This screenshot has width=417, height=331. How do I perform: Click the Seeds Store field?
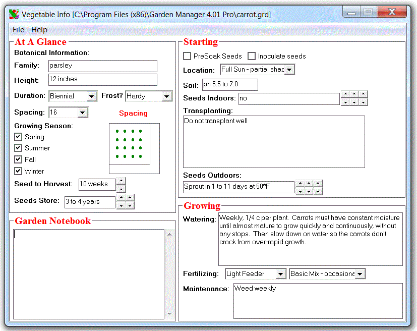pyautogui.click(x=90, y=202)
